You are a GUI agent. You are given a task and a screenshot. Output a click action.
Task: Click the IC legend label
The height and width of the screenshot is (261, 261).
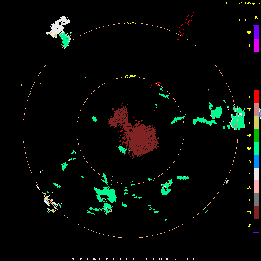[x=249, y=187]
